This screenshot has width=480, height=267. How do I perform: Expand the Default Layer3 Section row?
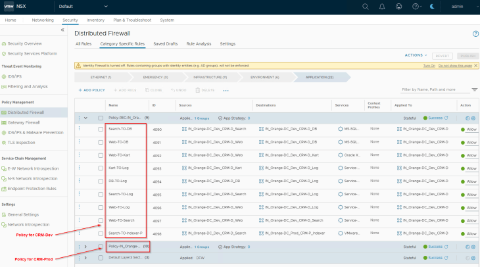click(x=85, y=258)
